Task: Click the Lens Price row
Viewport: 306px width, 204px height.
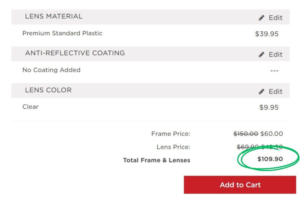Action: (x=174, y=147)
